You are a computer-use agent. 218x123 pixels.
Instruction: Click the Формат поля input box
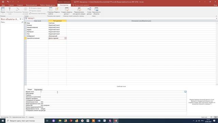112,92
